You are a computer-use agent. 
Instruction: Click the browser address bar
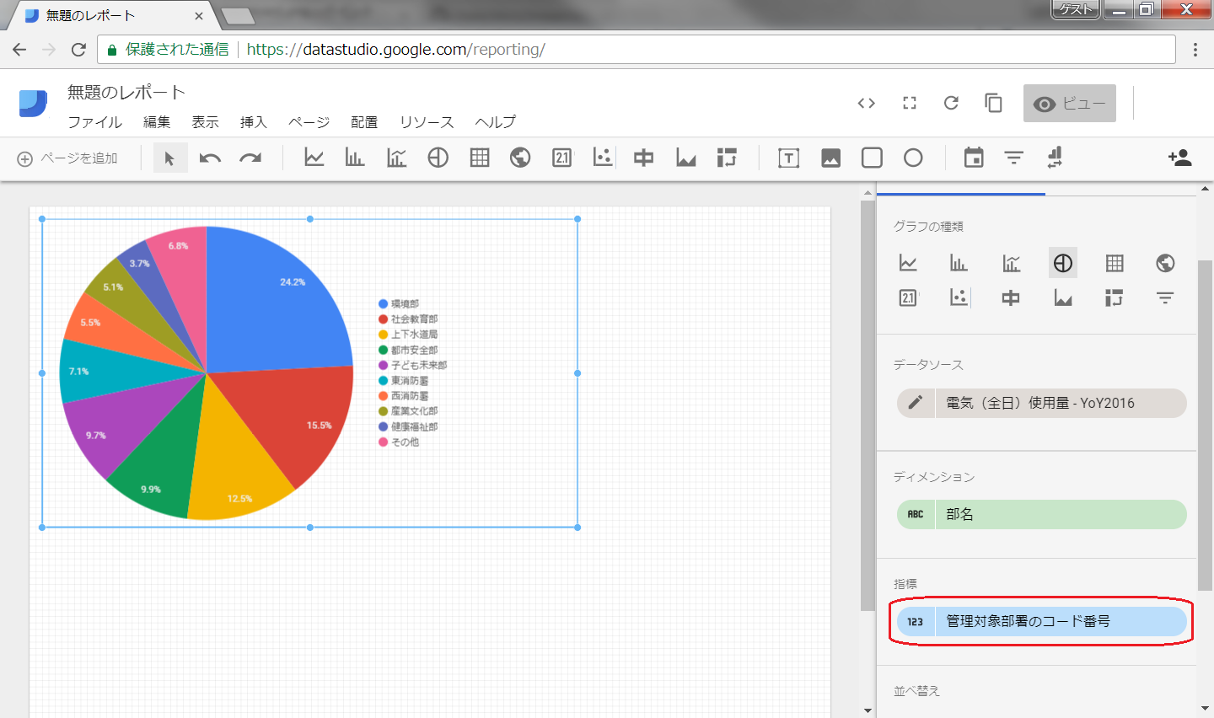pyautogui.click(x=637, y=50)
